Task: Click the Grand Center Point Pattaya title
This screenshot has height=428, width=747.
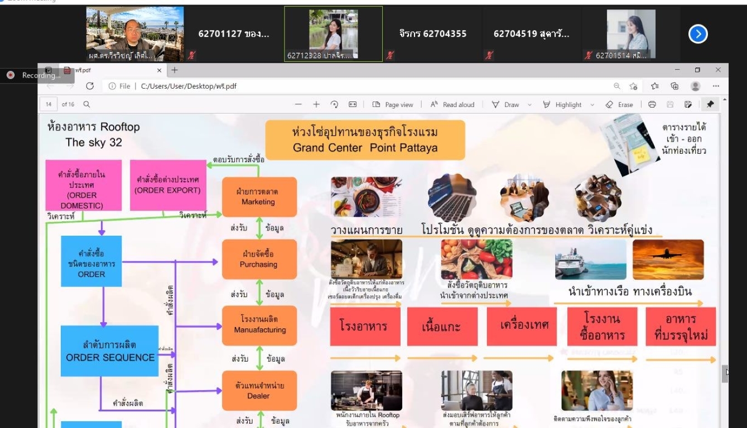Action: pos(365,140)
